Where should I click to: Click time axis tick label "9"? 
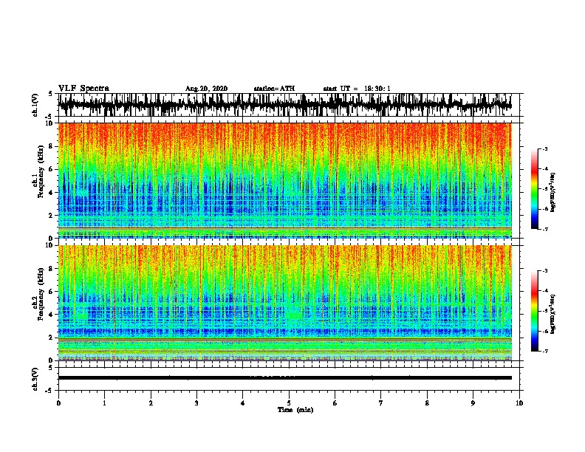tap(473, 403)
